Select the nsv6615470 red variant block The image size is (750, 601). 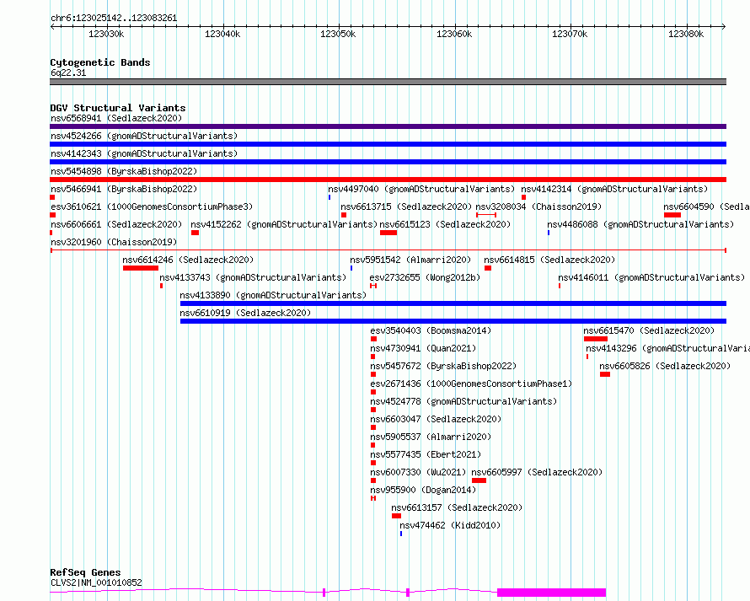[596, 339]
